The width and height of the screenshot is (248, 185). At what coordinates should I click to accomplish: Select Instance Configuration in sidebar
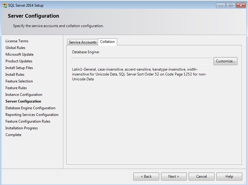pos(24,95)
